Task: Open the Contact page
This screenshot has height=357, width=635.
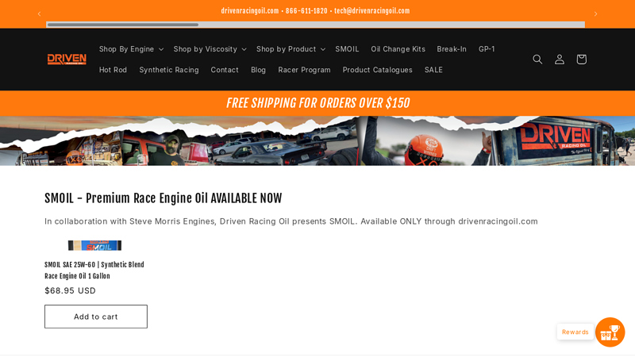Action: click(x=225, y=70)
